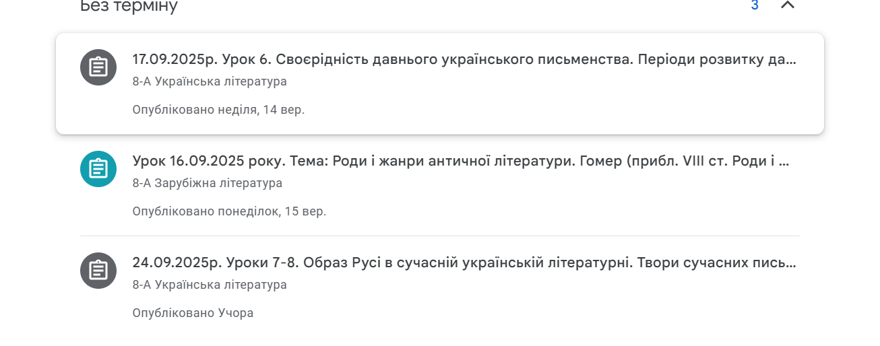
Task: Click the "Без терміну" section heading
Action: (129, 7)
